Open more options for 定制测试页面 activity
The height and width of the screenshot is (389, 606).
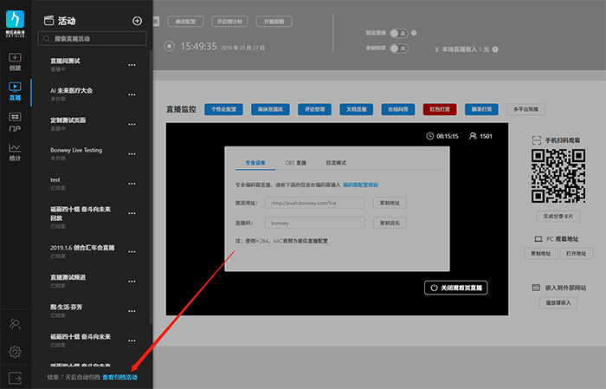point(132,124)
